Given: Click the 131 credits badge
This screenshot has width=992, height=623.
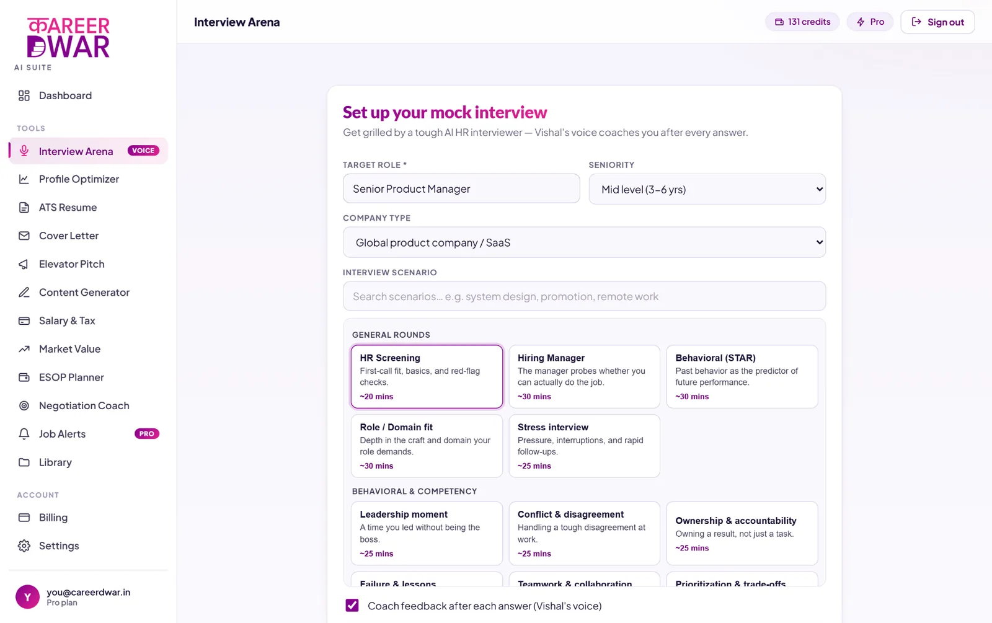Looking at the screenshot, I should click(x=802, y=22).
